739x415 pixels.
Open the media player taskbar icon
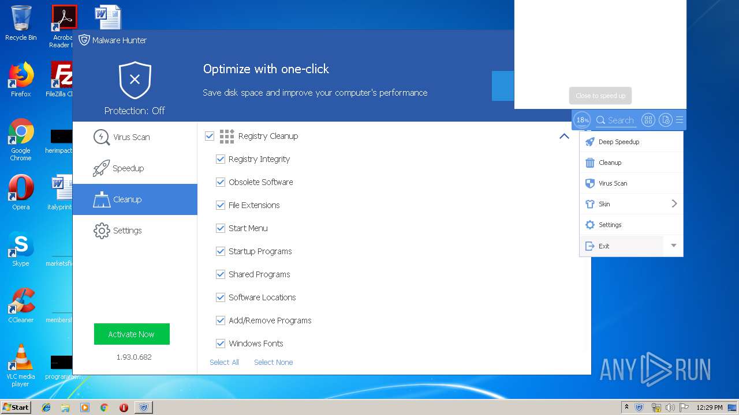[x=85, y=408]
